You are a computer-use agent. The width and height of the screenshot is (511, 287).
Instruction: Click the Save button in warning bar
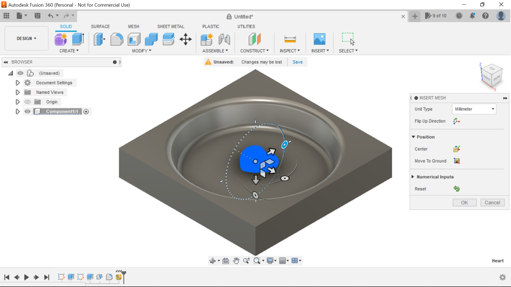click(297, 62)
